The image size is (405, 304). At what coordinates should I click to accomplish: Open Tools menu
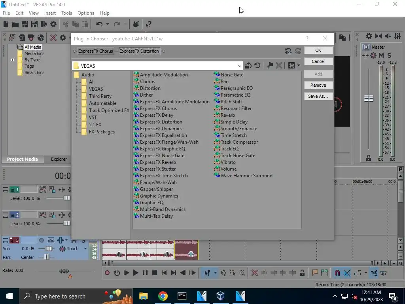click(x=66, y=13)
